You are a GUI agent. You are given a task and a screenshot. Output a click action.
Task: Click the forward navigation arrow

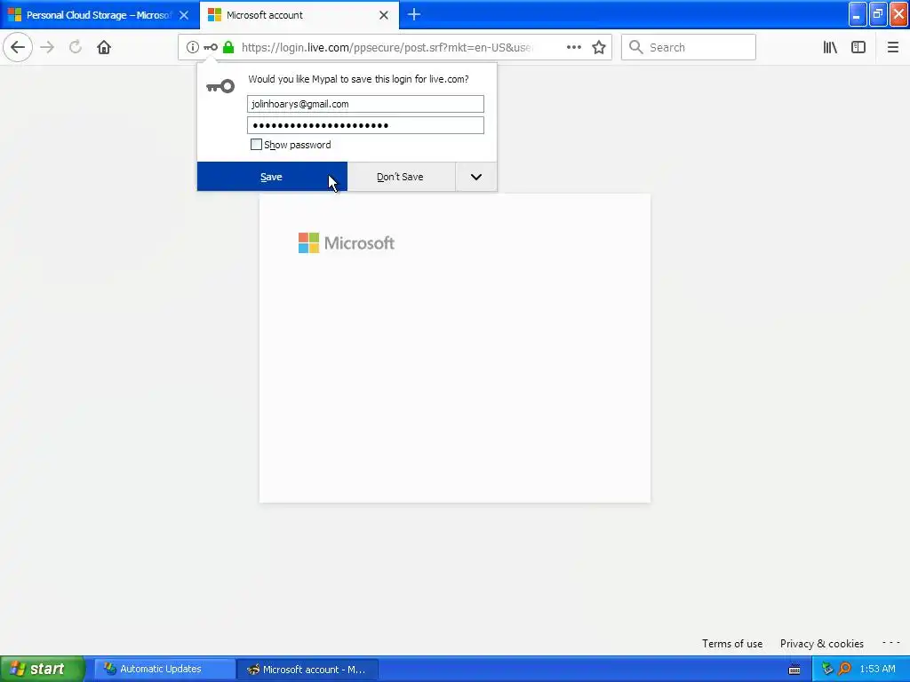[47, 47]
